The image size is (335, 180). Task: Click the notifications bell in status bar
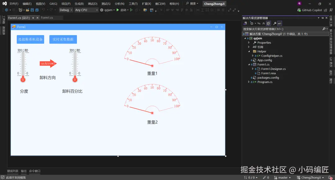click(330, 178)
